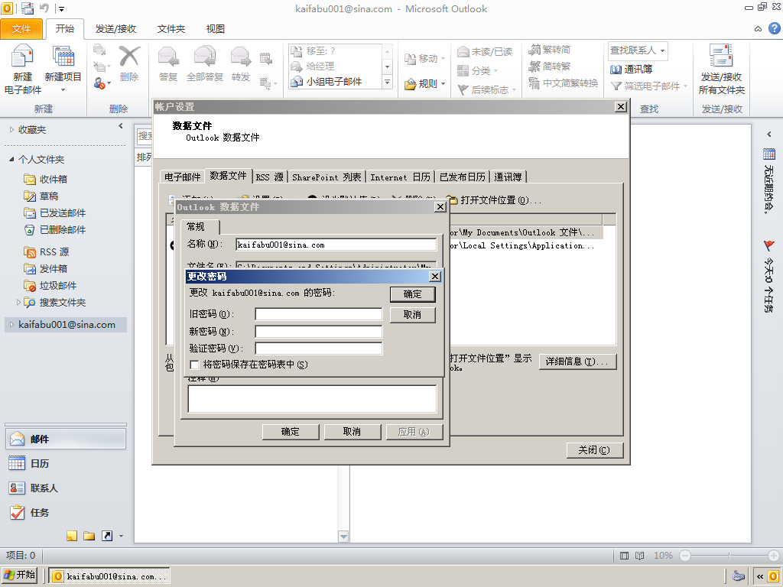Select E-mail (电子邮件) tab in Account Settings
Viewport: 783px width, 587px height.
182,177
